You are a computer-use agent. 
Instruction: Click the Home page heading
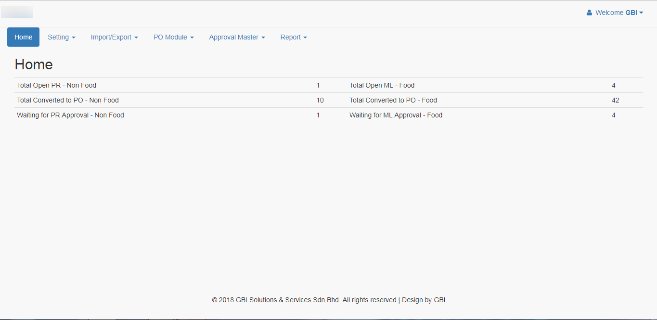[34, 64]
